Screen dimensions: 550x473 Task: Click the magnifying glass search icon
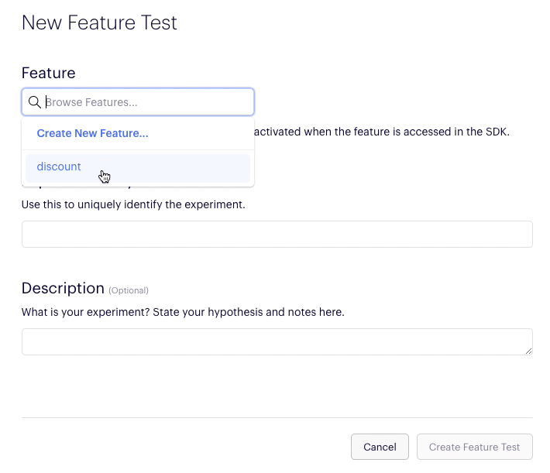click(34, 102)
